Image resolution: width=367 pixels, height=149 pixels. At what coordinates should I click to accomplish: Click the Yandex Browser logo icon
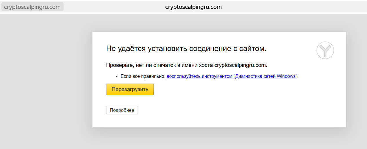(325, 50)
